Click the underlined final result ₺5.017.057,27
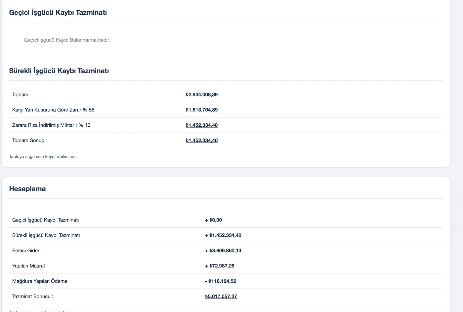The width and height of the screenshot is (463, 312). tap(221, 296)
